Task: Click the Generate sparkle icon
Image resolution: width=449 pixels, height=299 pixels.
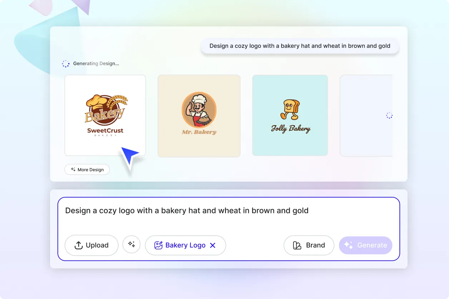Action: (349, 245)
